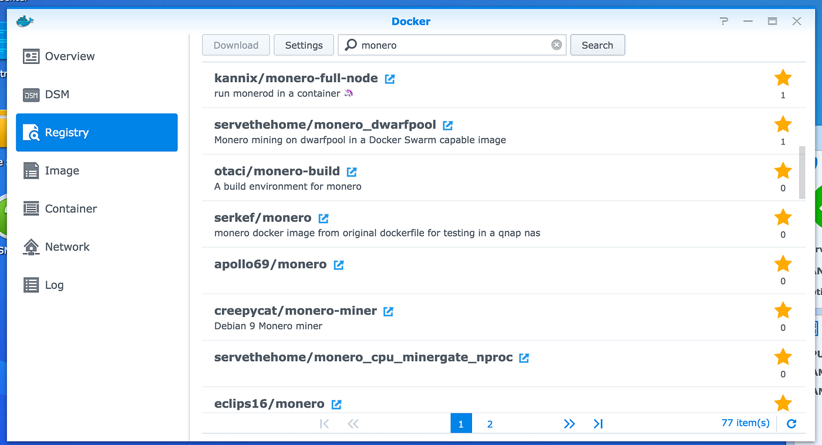Open the Network section
822x445 pixels.
pyautogui.click(x=97, y=247)
